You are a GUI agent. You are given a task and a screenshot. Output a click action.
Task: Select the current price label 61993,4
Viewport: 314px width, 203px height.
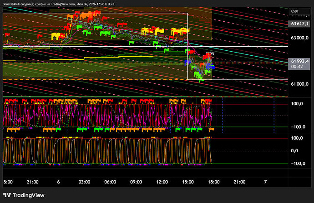[299, 61]
